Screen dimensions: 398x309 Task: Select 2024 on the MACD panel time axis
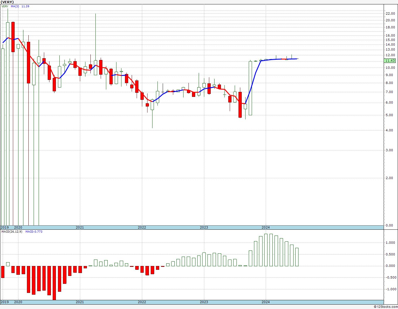pos(266,302)
